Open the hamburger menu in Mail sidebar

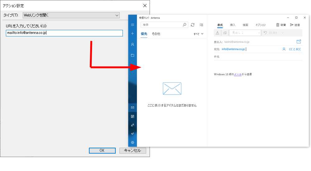click(132, 25)
